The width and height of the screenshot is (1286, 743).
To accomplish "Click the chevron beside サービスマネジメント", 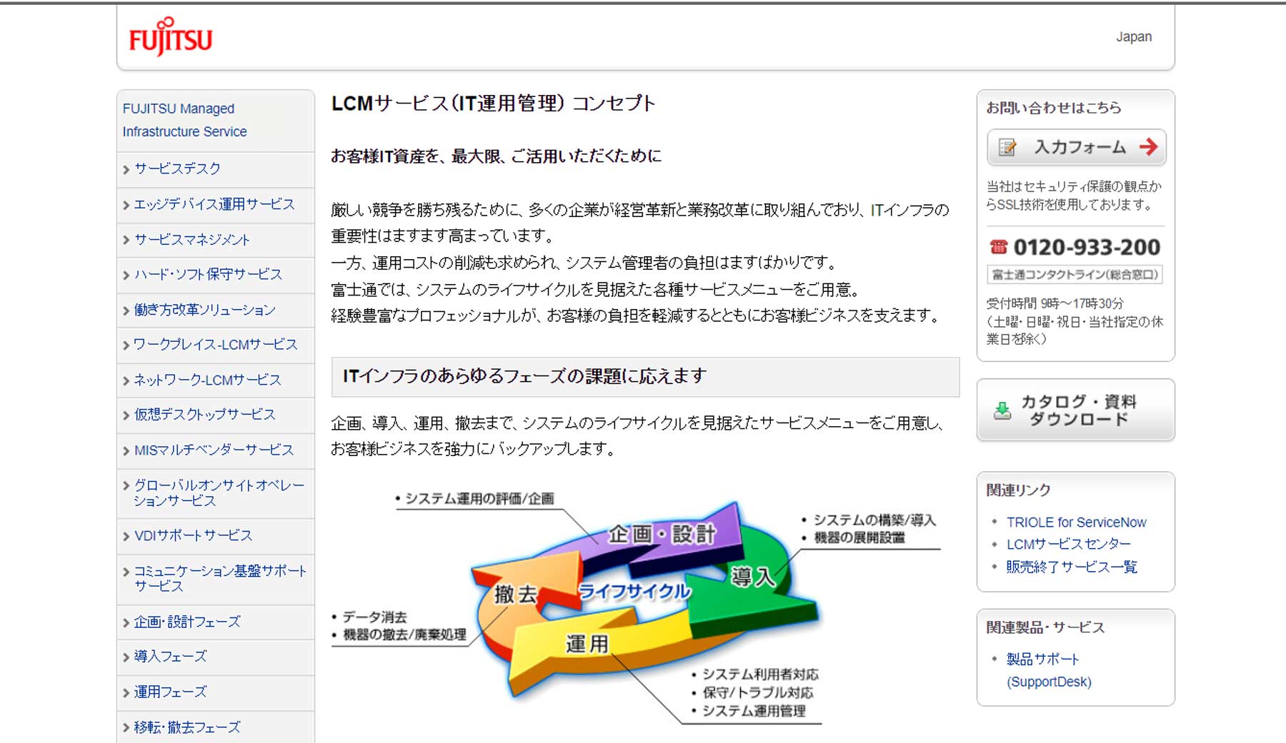I will click(126, 240).
